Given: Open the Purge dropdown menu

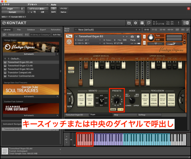Looking at the screenshot, I should tap(134, 40).
